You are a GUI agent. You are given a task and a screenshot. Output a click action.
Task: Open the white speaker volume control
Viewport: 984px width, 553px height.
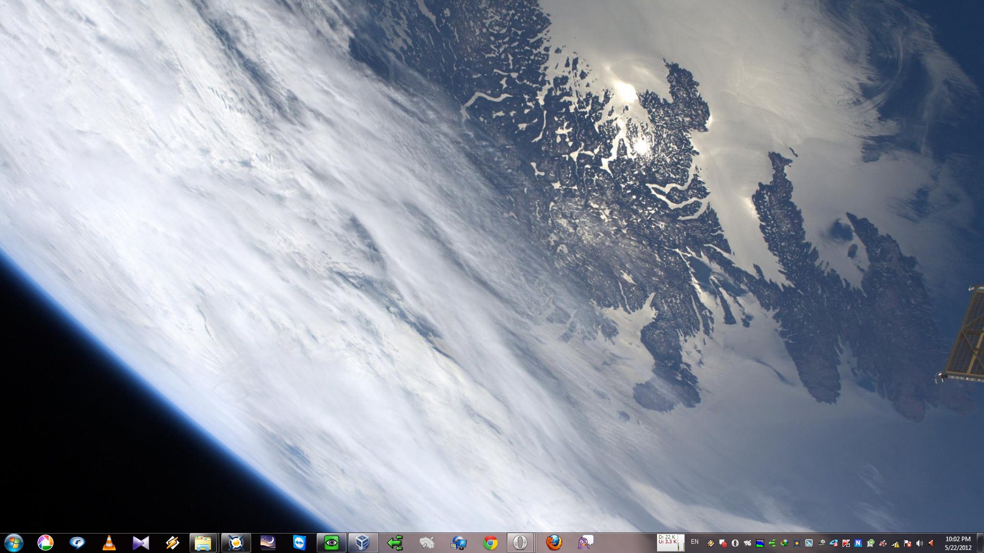tap(919, 543)
